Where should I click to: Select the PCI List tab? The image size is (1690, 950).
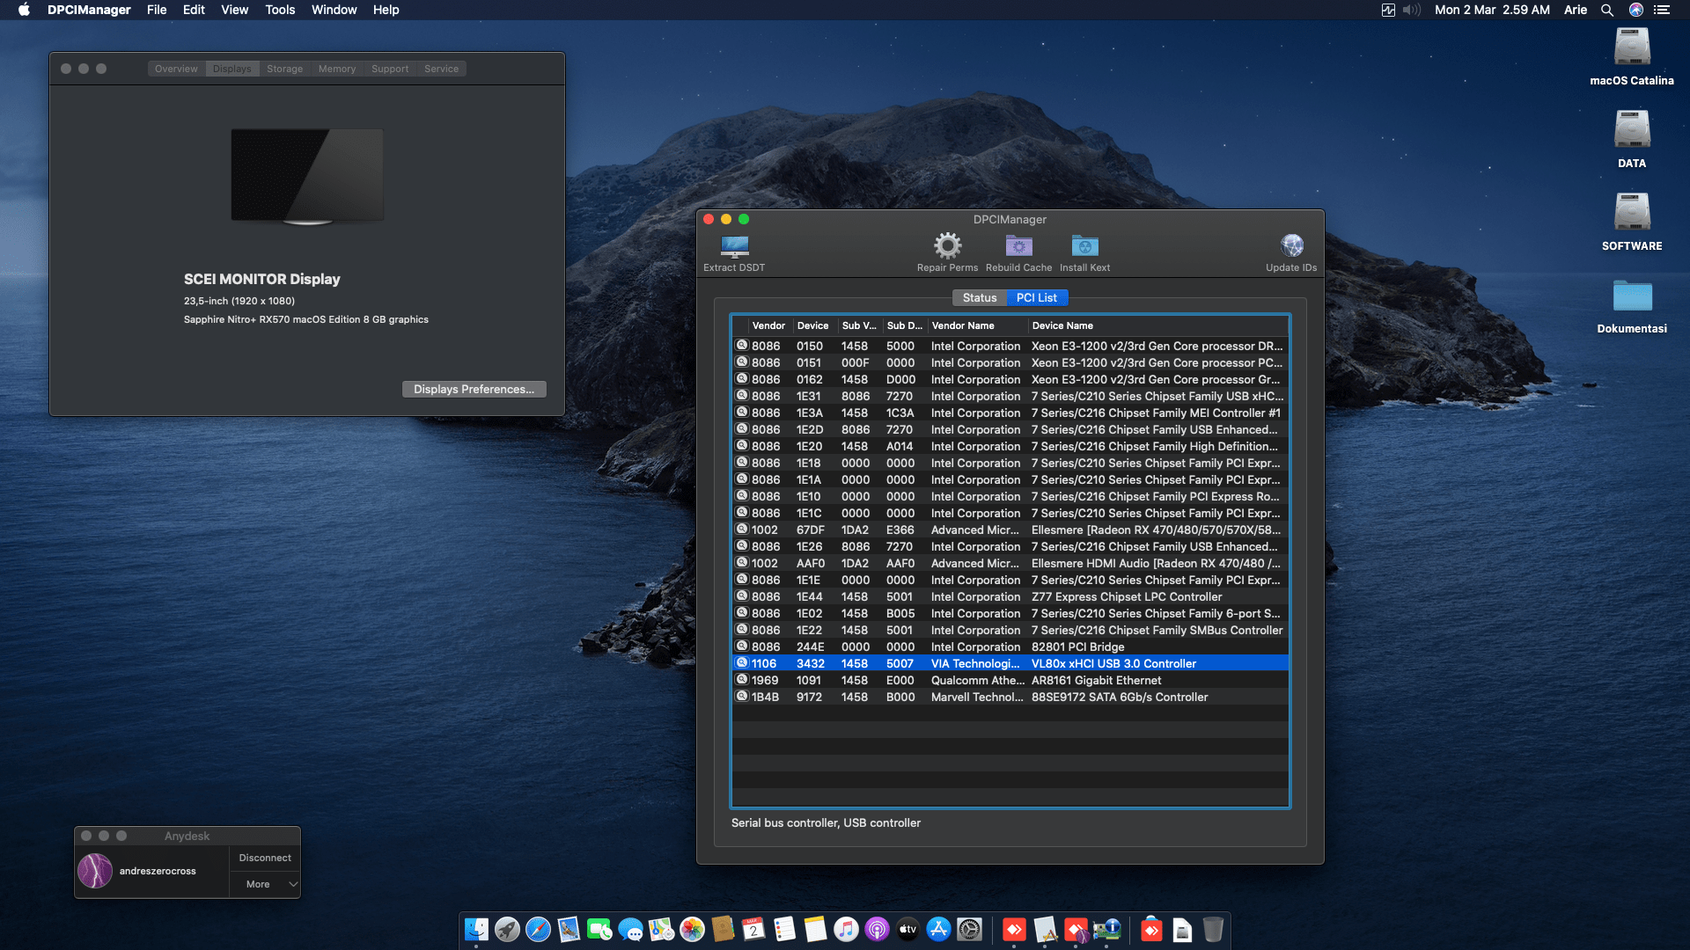(1036, 297)
